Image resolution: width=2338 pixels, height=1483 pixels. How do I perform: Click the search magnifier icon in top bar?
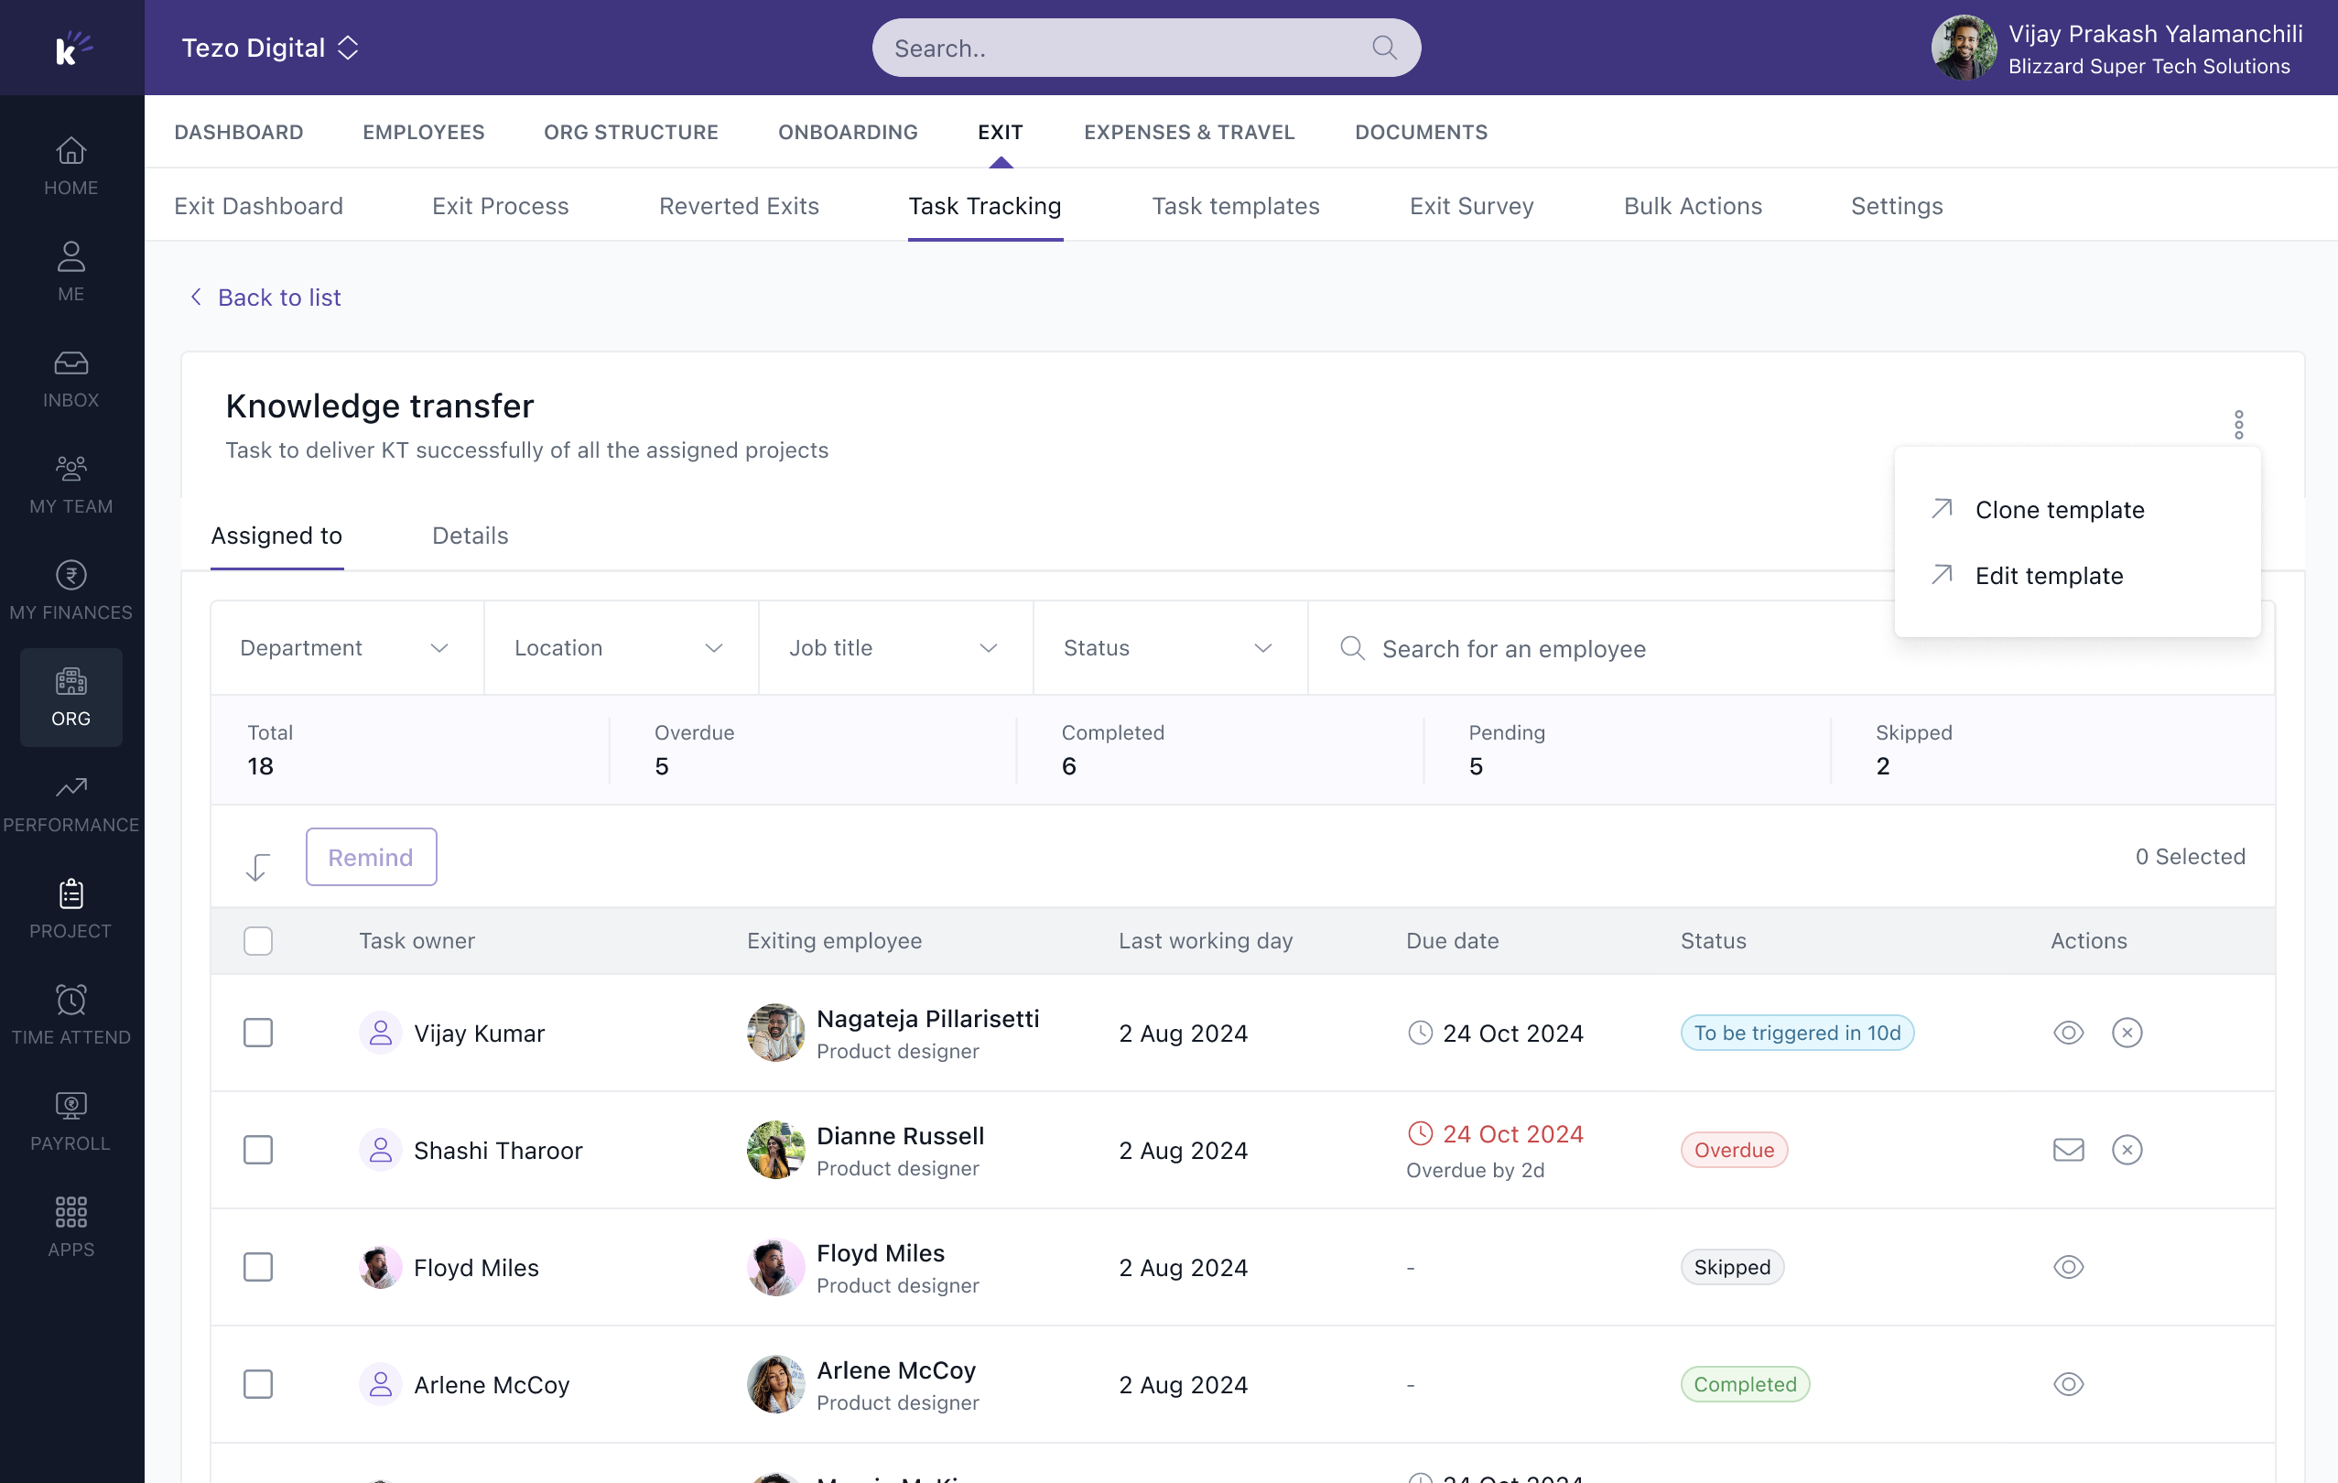(1384, 48)
